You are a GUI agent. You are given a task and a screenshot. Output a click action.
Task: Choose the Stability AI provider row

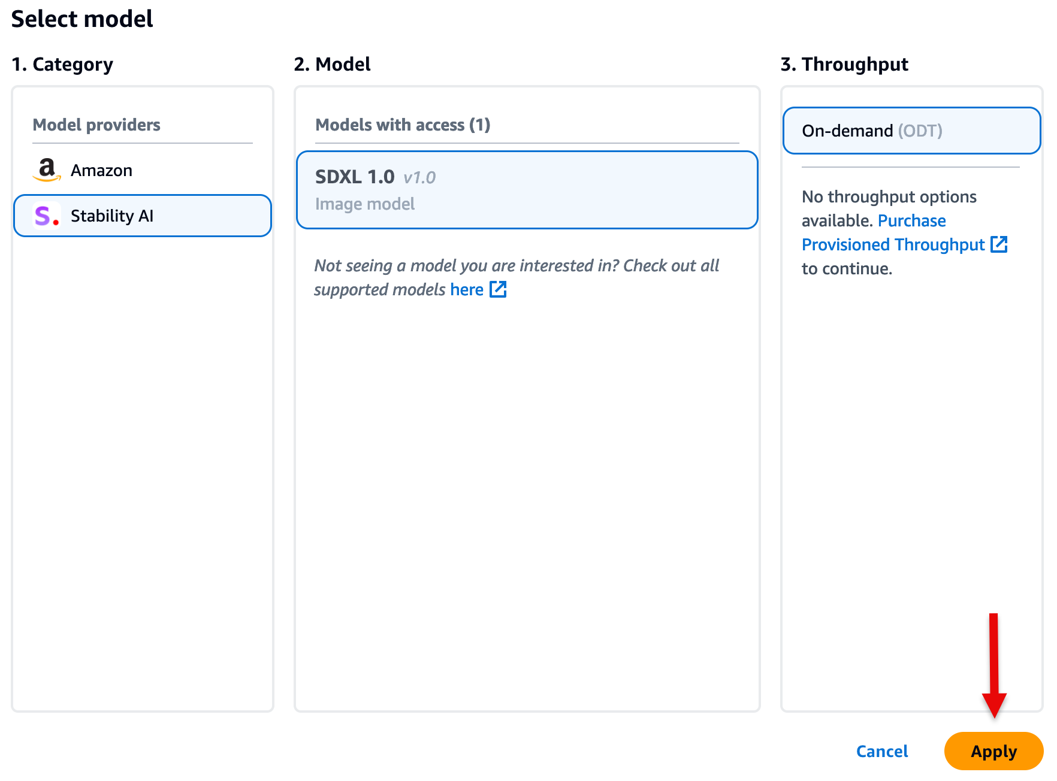tap(143, 216)
